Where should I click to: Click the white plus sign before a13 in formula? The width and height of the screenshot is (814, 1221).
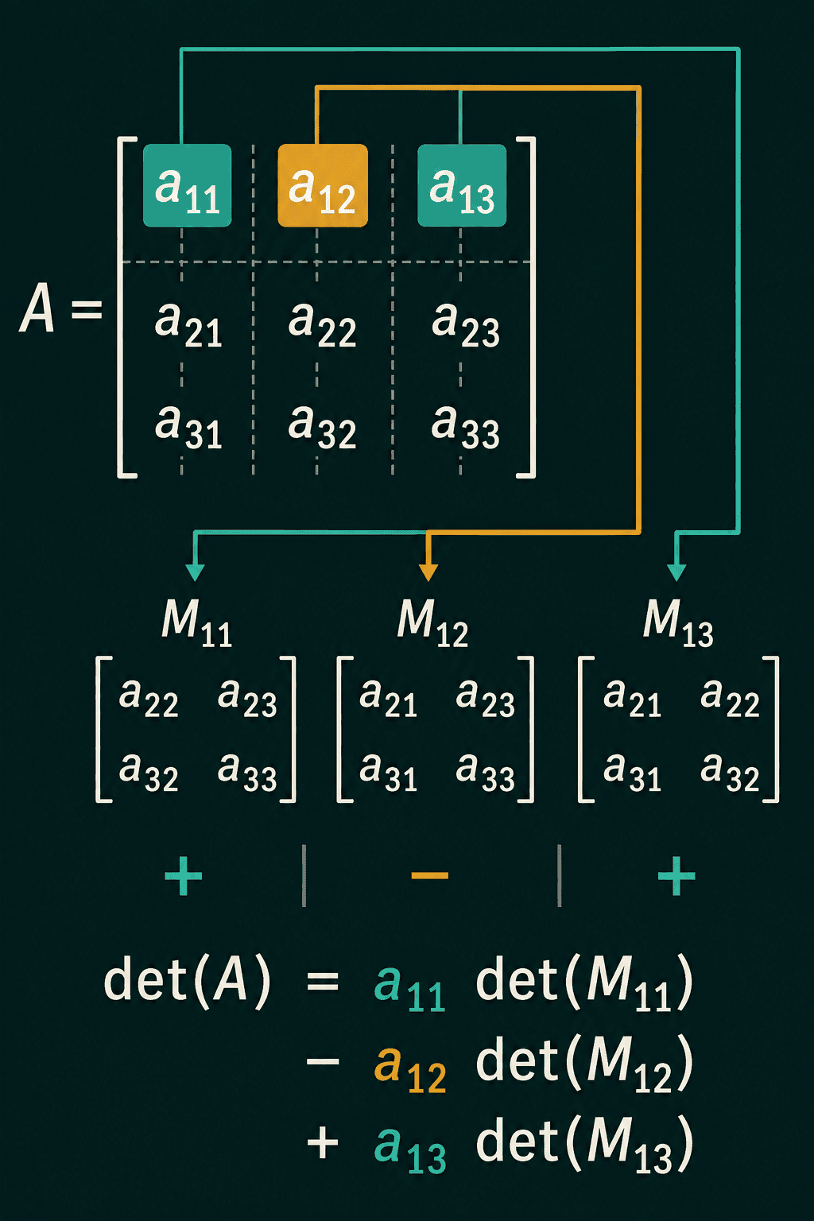click(323, 1143)
